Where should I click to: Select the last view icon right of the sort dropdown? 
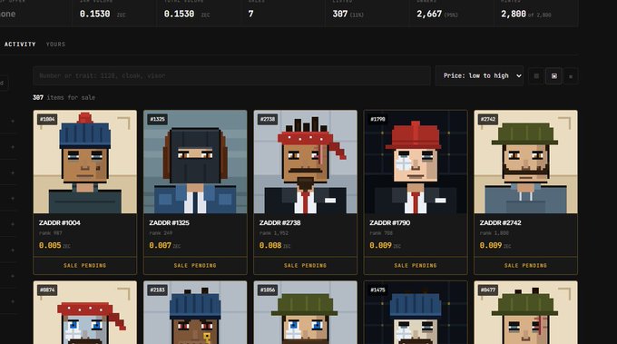(571, 76)
